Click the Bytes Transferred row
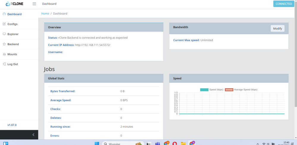297x145 pixels. point(104,91)
